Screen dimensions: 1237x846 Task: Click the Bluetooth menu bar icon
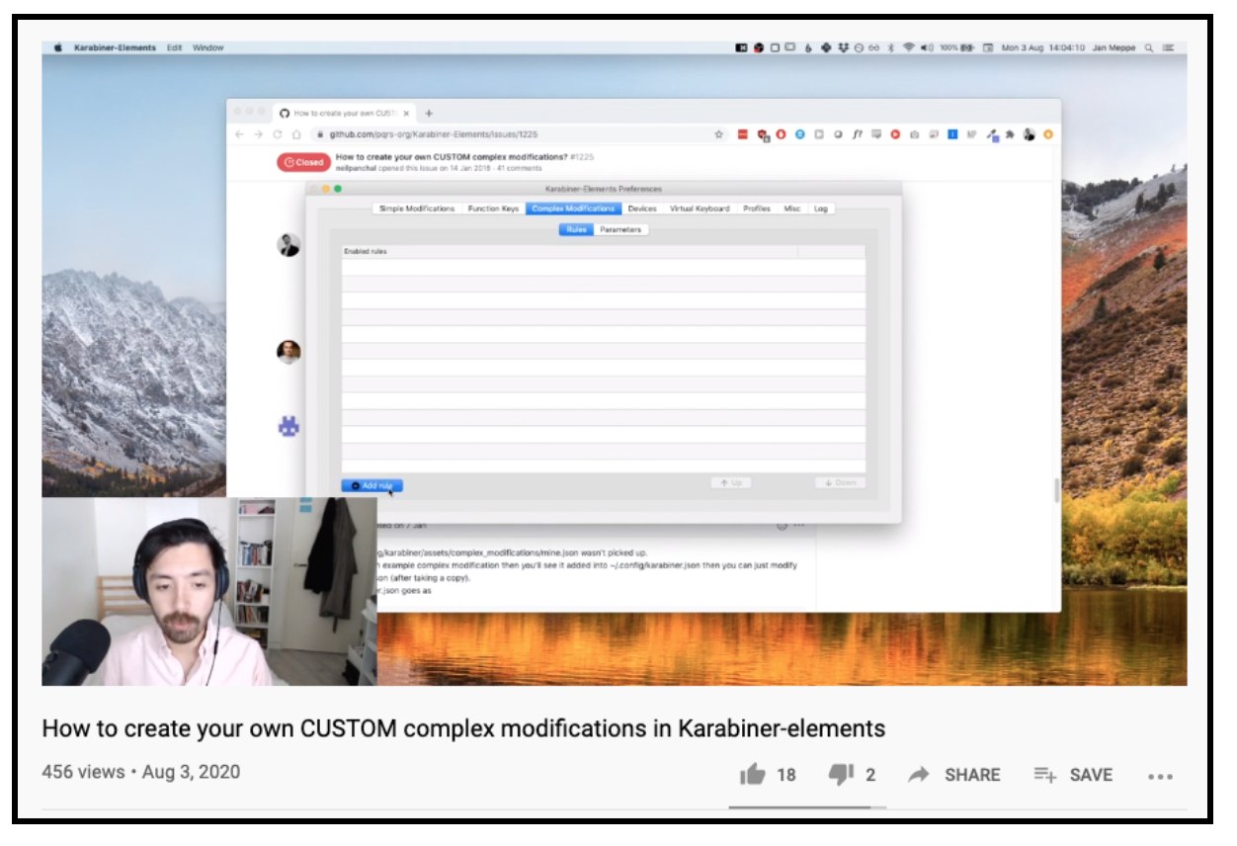tap(891, 47)
